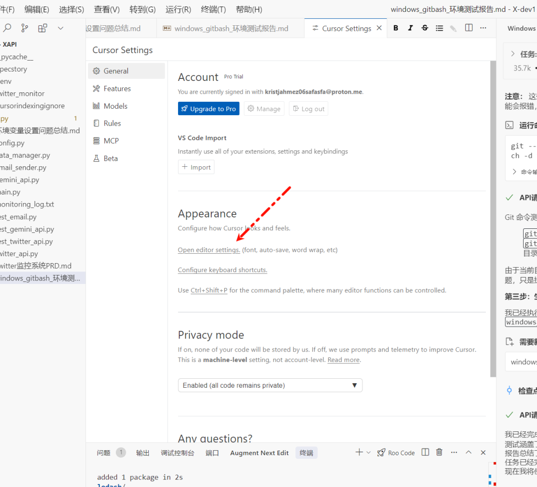537x487 pixels.
Task: Open the 转到(G) menu
Action: [143, 9]
